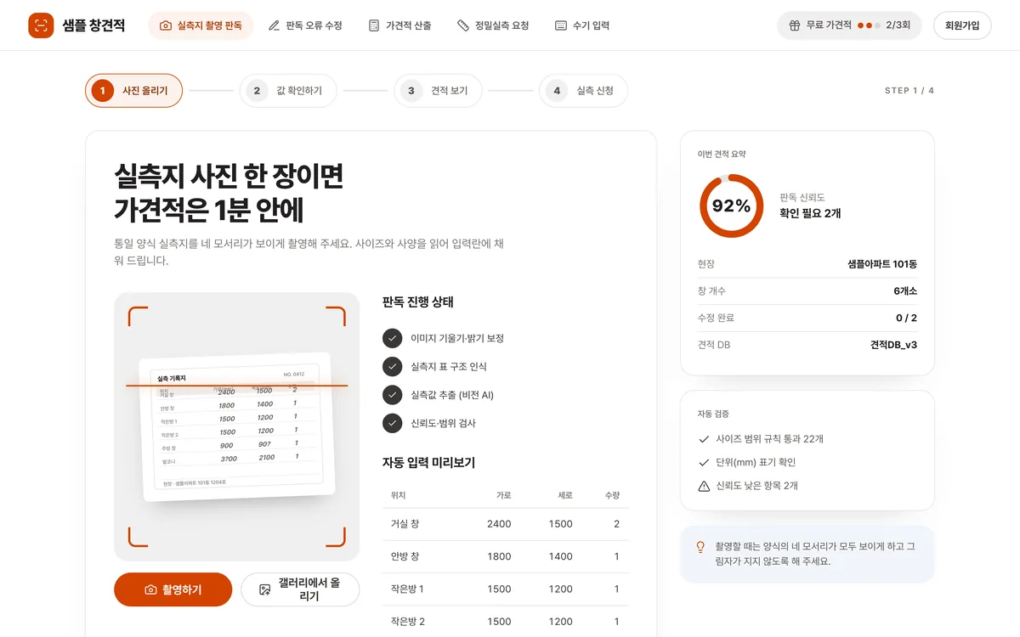This screenshot has width=1020, height=637.
Task: Click the 샘플아파트 101동 value
Action: pyautogui.click(x=882, y=264)
